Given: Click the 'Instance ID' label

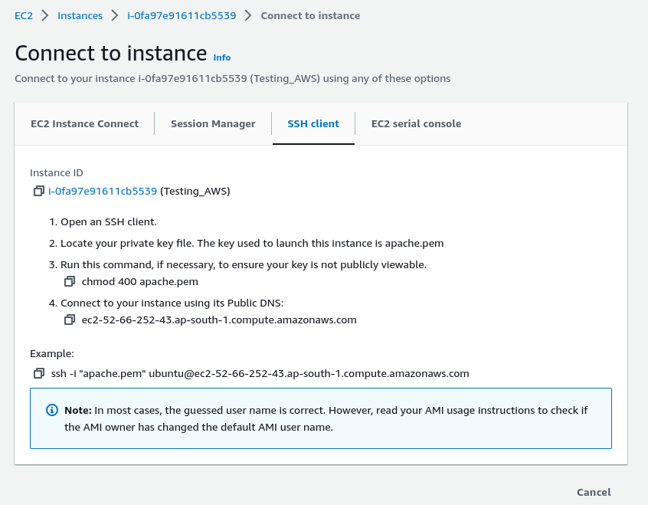Looking at the screenshot, I should tap(57, 173).
